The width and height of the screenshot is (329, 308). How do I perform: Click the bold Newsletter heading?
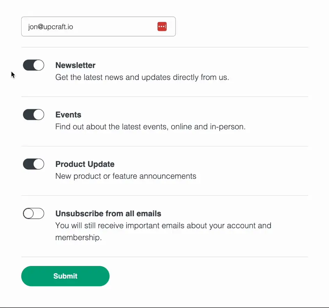75,65
